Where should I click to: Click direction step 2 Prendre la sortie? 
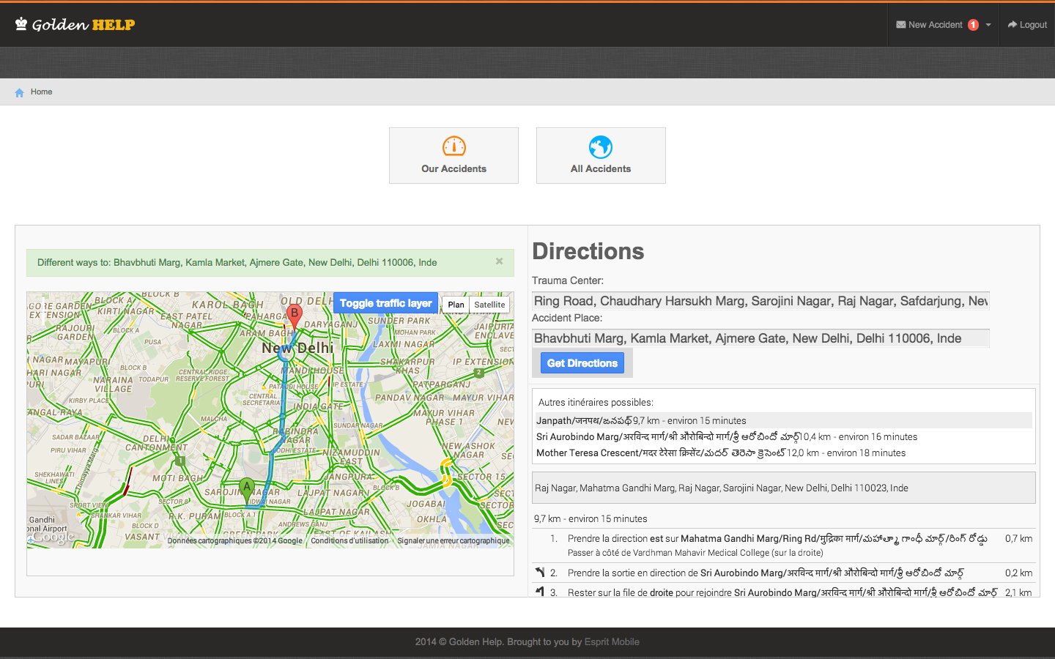coord(784,573)
